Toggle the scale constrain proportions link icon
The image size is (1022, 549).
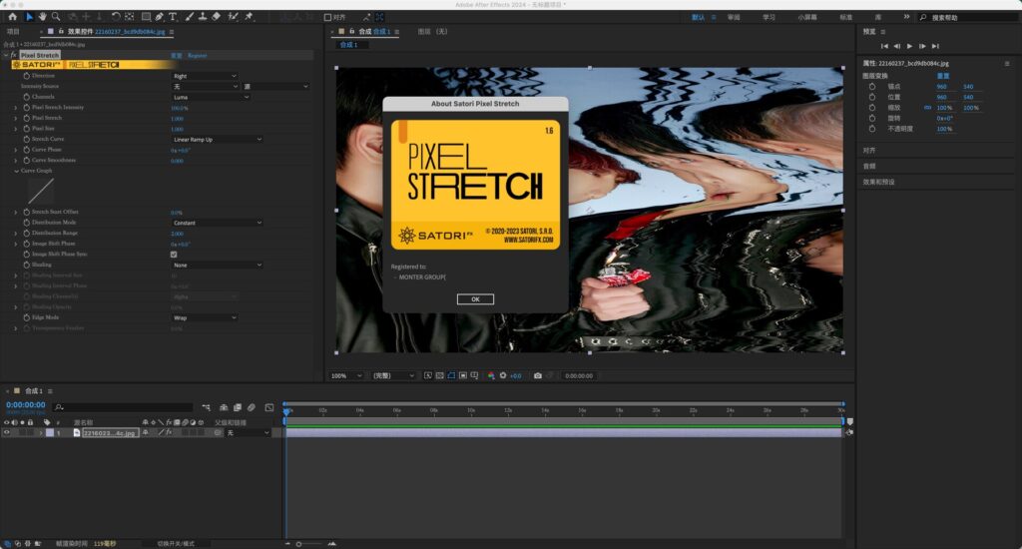click(927, 108)
